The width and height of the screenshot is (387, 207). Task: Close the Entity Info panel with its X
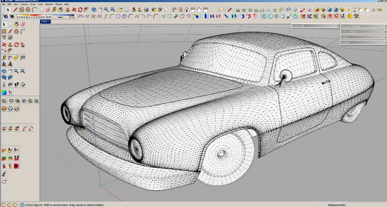[338, 26]
